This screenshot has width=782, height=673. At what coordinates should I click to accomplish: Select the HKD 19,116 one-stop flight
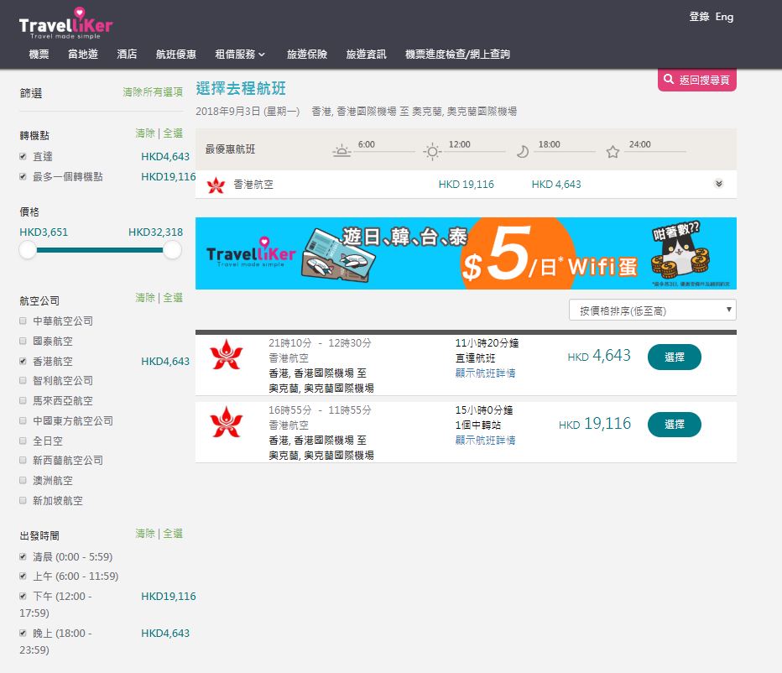675,424
